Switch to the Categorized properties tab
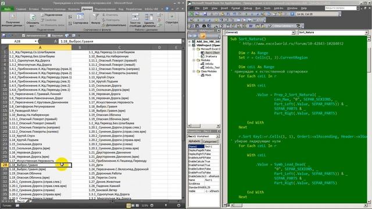The image size is (372, 209). click(x=210, y=142)
